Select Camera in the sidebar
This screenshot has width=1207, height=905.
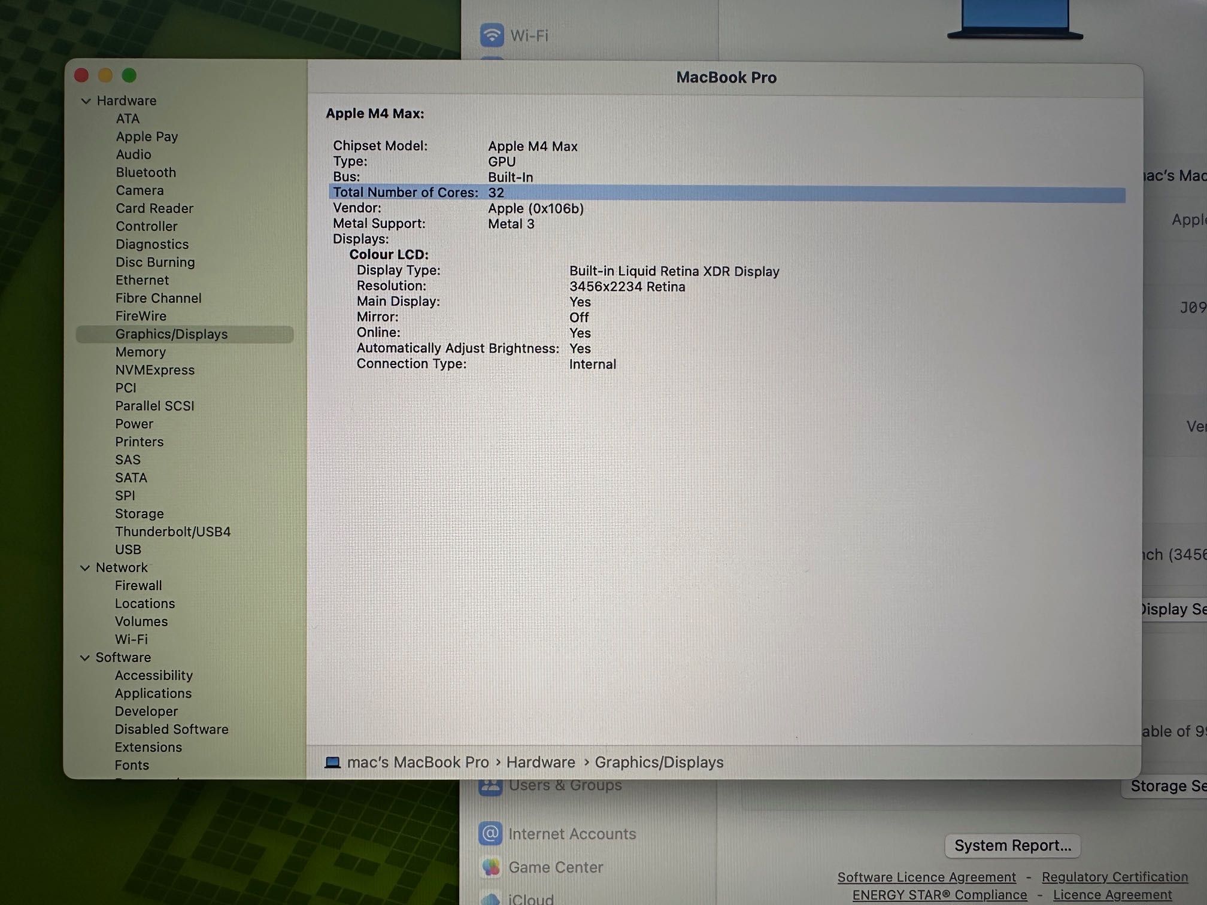[x=139, y=190]
